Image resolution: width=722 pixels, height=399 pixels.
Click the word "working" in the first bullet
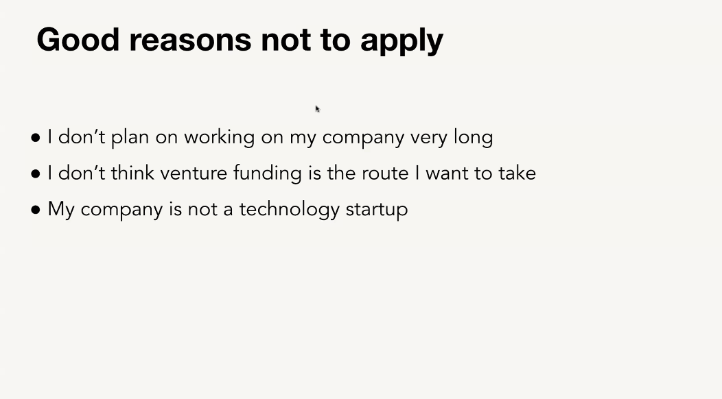pos(219,138)
